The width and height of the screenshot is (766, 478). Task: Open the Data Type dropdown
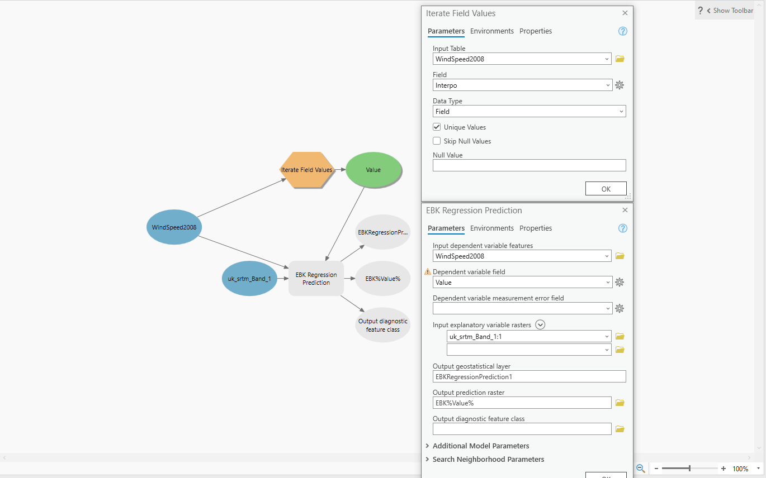coord(621,112)
